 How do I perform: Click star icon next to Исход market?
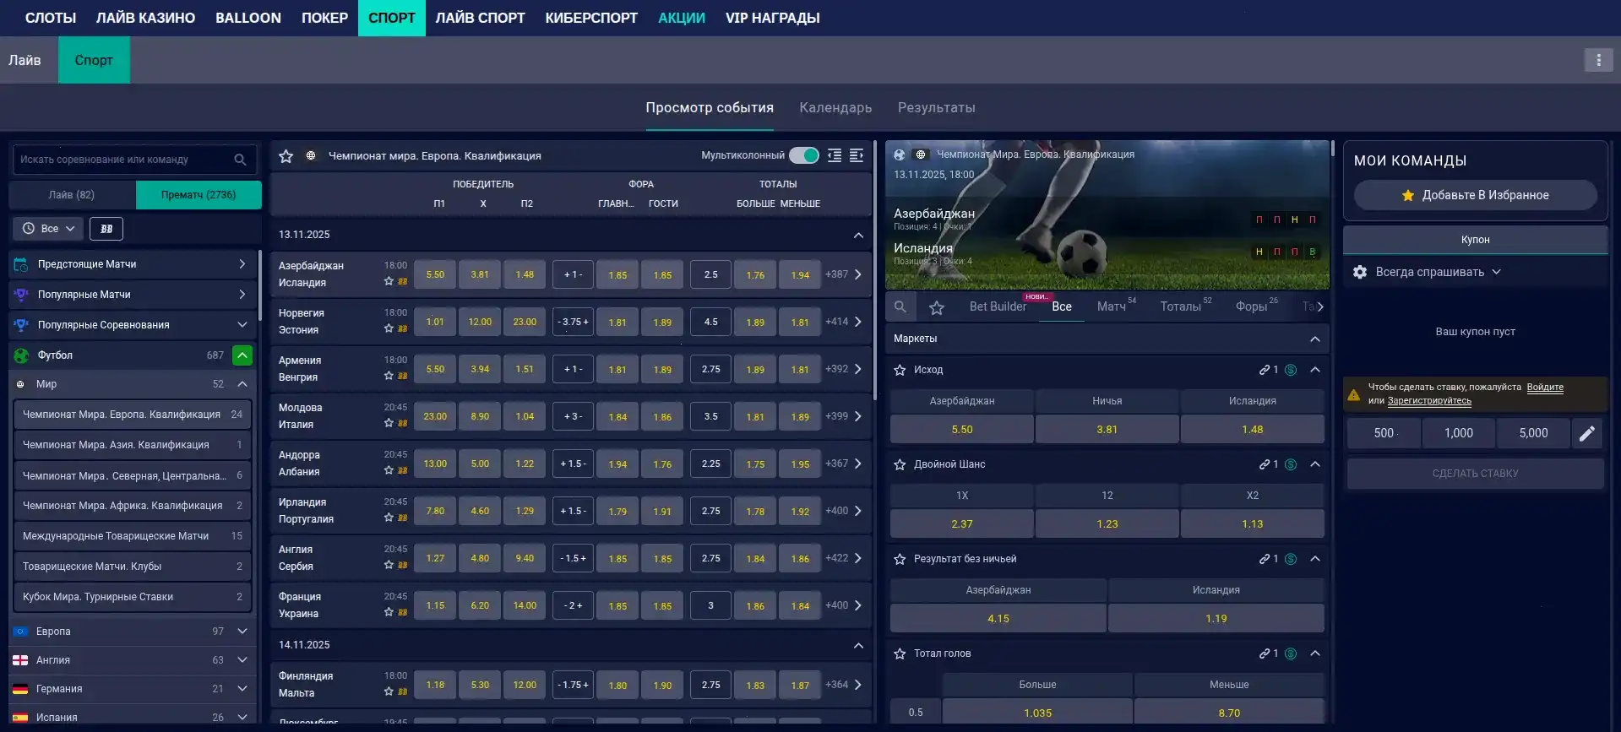pyautogui.click(x=900, y=370)
